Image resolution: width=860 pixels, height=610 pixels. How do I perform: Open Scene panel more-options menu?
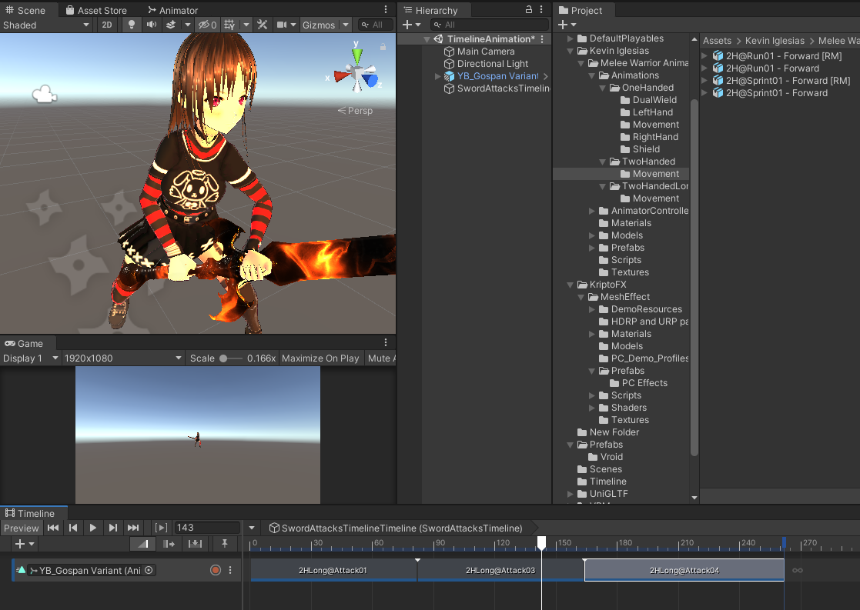386,9
